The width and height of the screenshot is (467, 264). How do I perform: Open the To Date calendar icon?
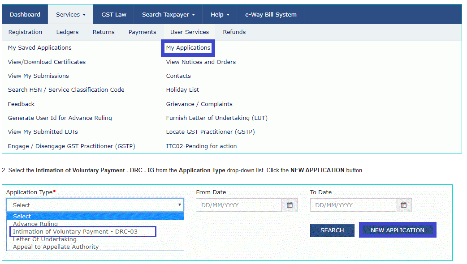pos(403,205)
